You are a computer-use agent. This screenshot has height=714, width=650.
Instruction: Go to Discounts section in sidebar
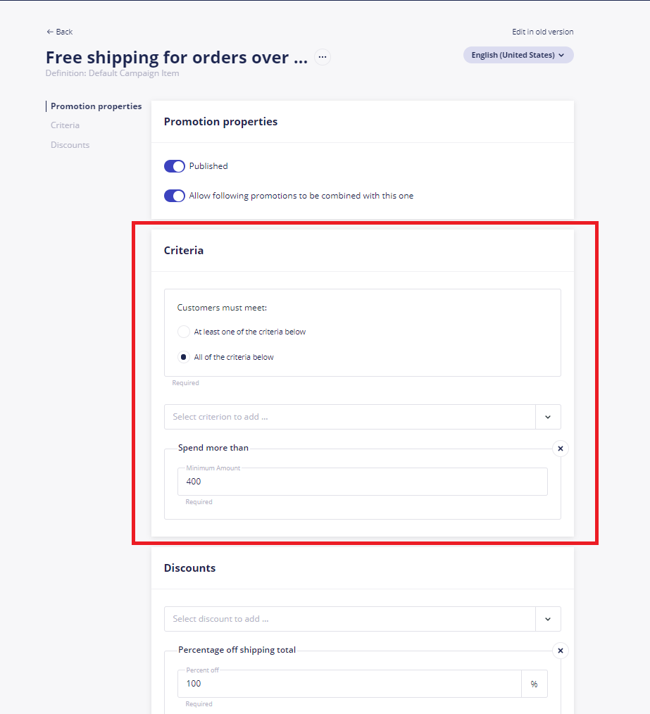click(70, 145)
